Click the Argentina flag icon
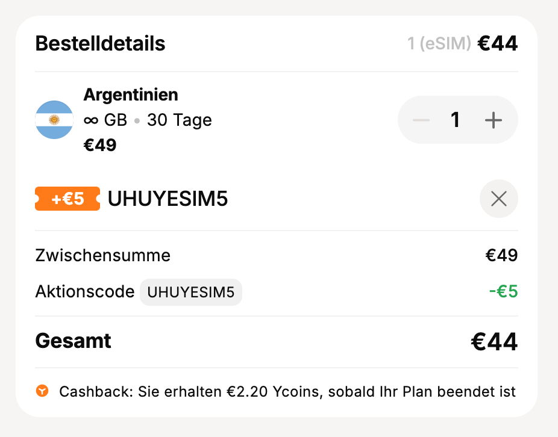This screenshot has width=558, height=437. point(54,120)
